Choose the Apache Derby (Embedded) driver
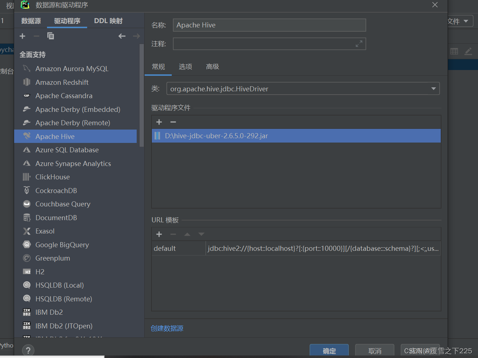 coord(75,109)
